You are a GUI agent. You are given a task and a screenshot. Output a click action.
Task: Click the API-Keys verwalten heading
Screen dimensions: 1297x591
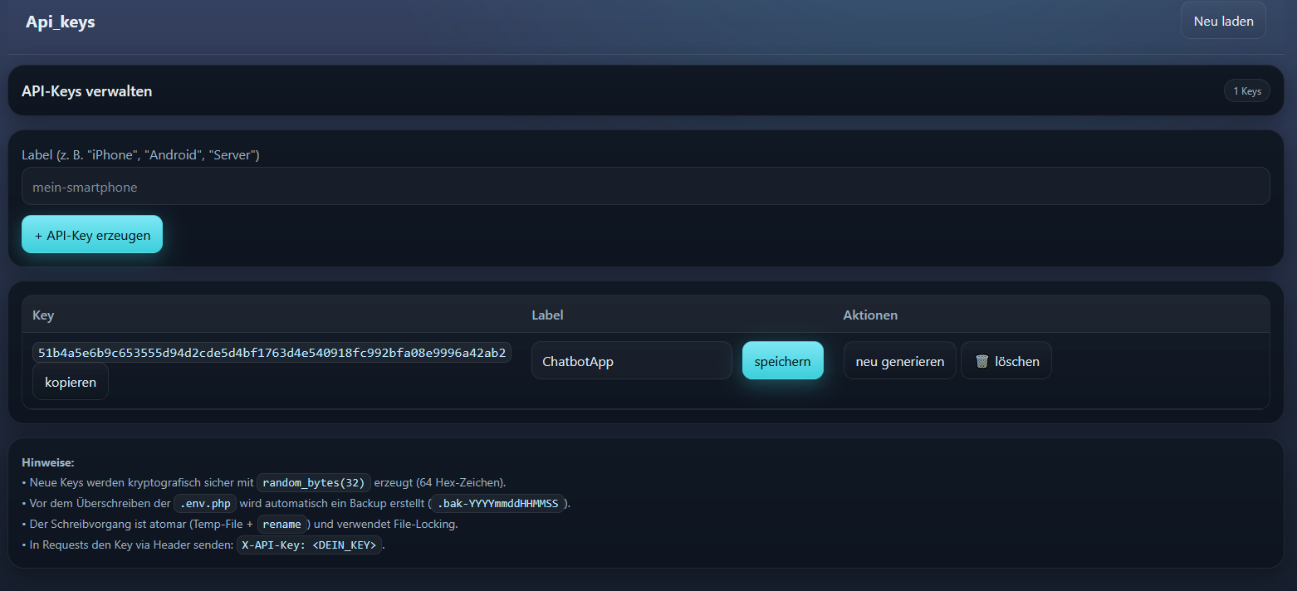click(86, 91)
